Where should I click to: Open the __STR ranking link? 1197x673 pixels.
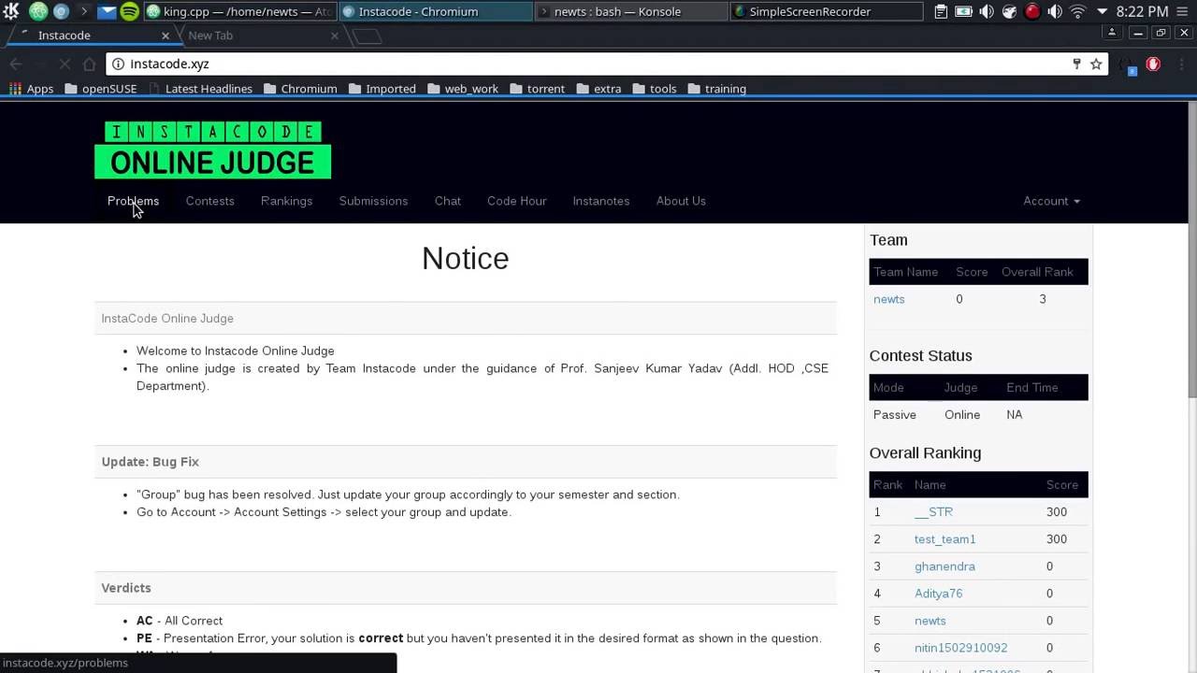933,512
